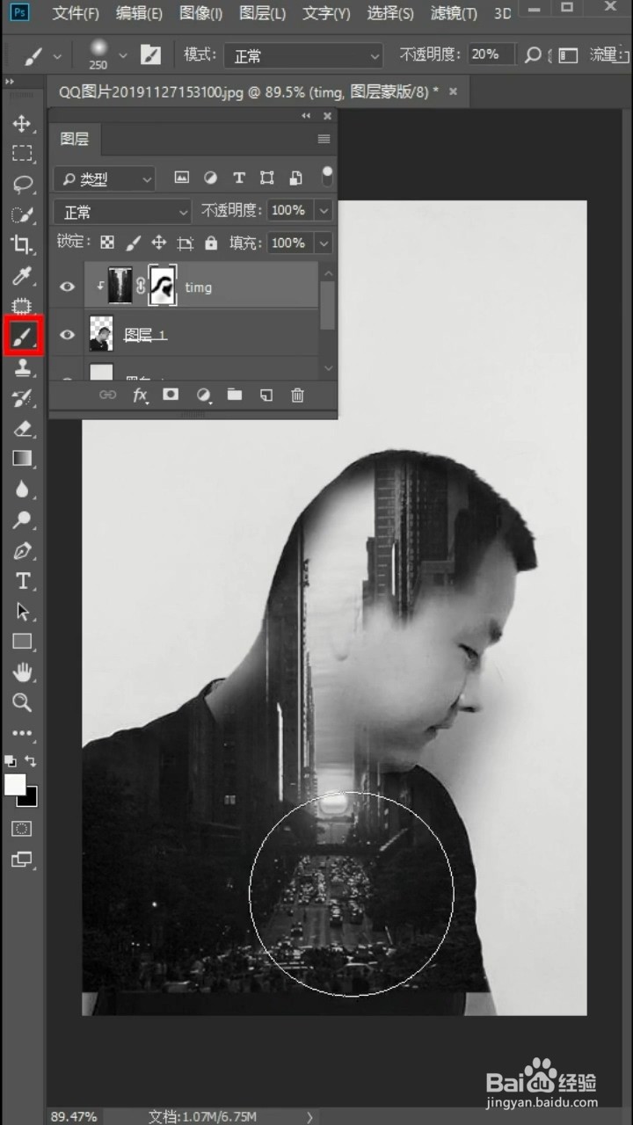Viewport: 633px width, 1125px height.
Task: Reset to default foreground and background colors
Action: pyautogui.click(x=10, y=760)
